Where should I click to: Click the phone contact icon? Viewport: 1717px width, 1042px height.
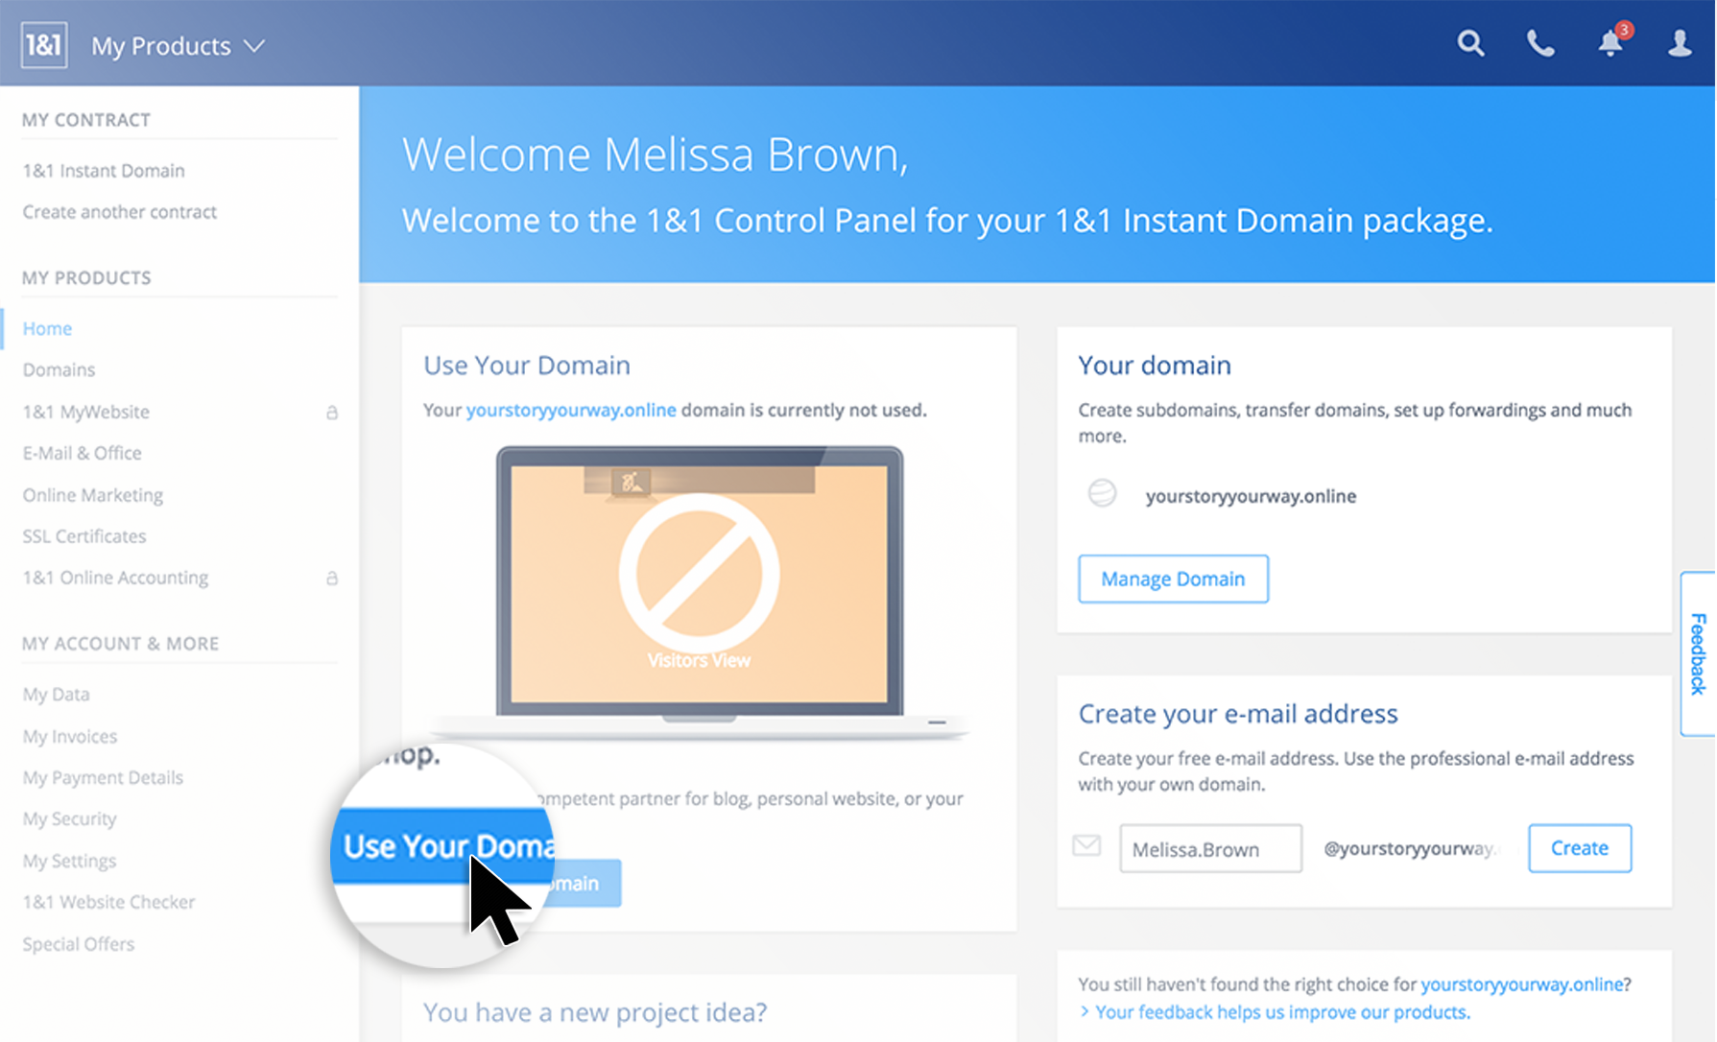point(1539,43)
